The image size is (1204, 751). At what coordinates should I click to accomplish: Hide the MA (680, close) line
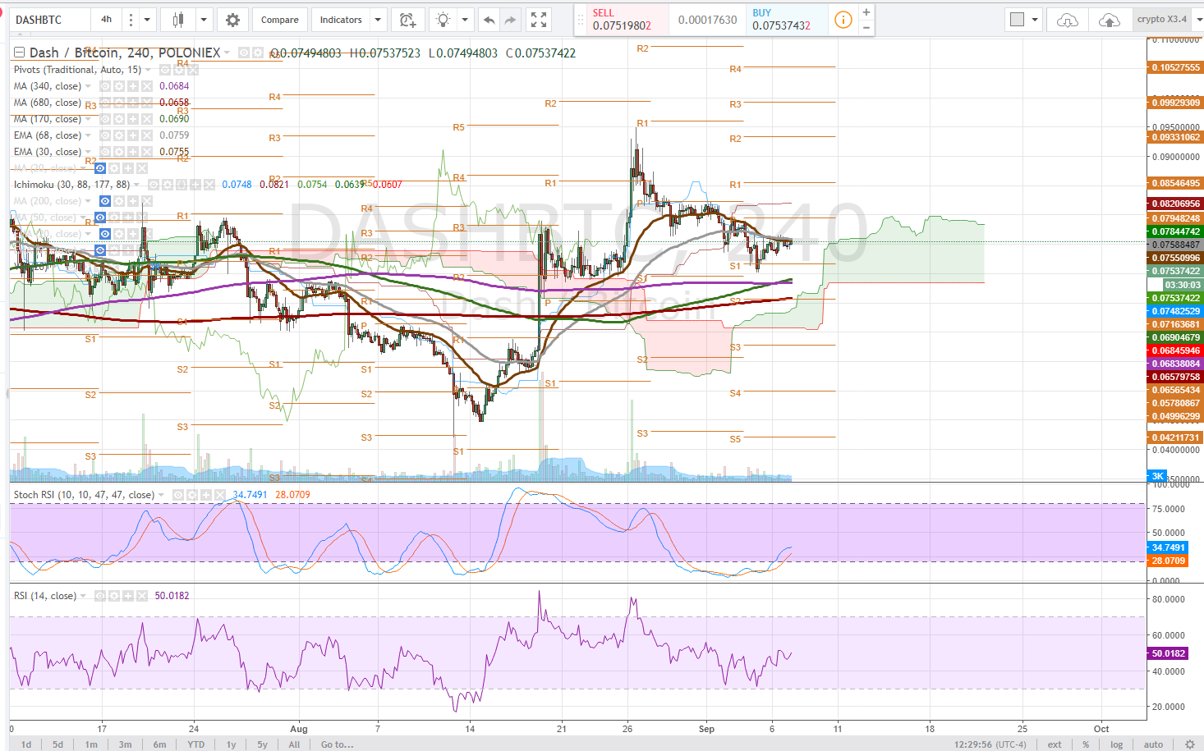[x=105, y=103]
